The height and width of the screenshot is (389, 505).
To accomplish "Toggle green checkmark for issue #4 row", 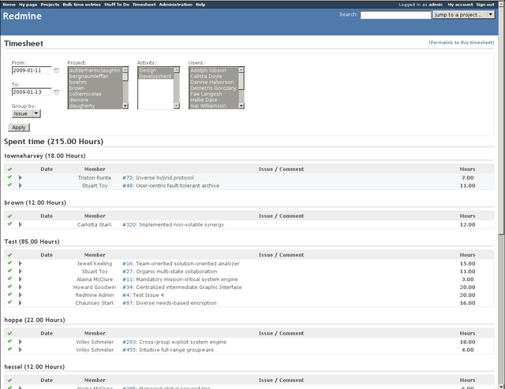I will (x=9, y=295).
